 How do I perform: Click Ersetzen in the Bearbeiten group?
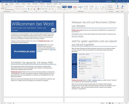tap(110, 8)
